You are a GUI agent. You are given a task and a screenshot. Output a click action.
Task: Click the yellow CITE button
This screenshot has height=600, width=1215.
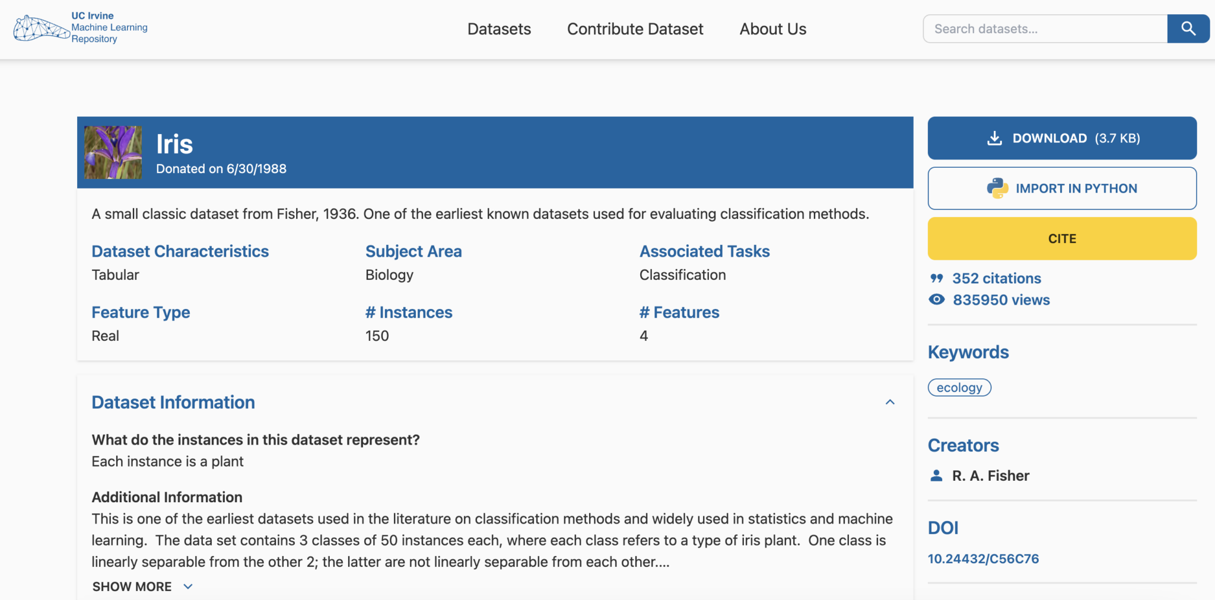[1061, 238]
